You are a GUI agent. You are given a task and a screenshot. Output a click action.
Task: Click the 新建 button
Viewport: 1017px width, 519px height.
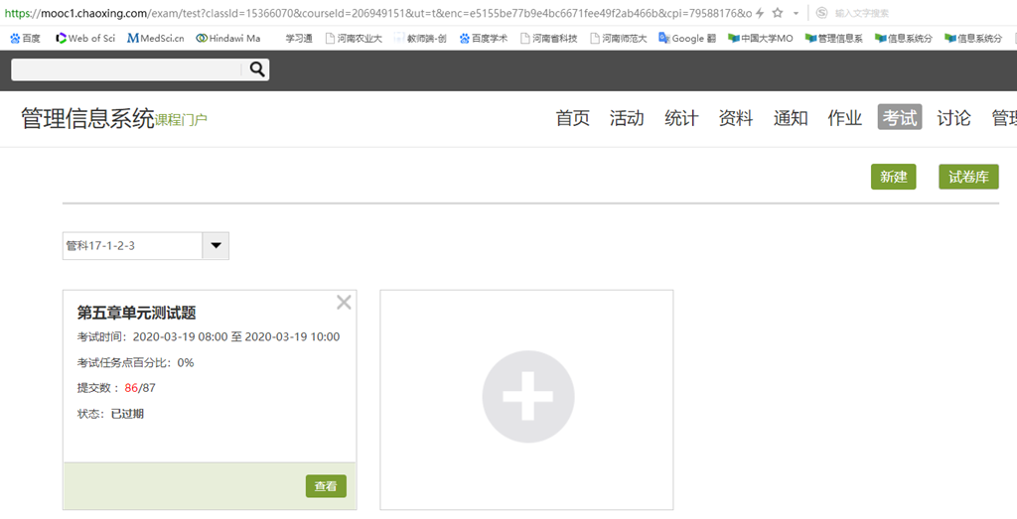[893, 177]
